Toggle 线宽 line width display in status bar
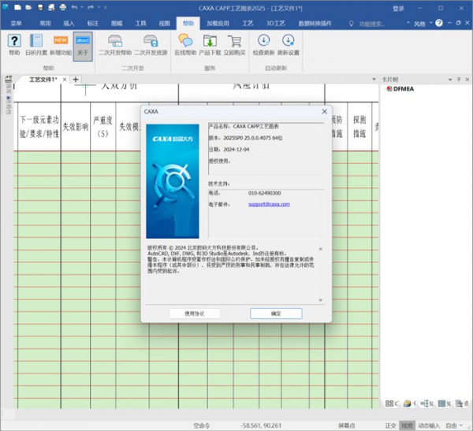This screenshot has width=473, height=431. 407,425
